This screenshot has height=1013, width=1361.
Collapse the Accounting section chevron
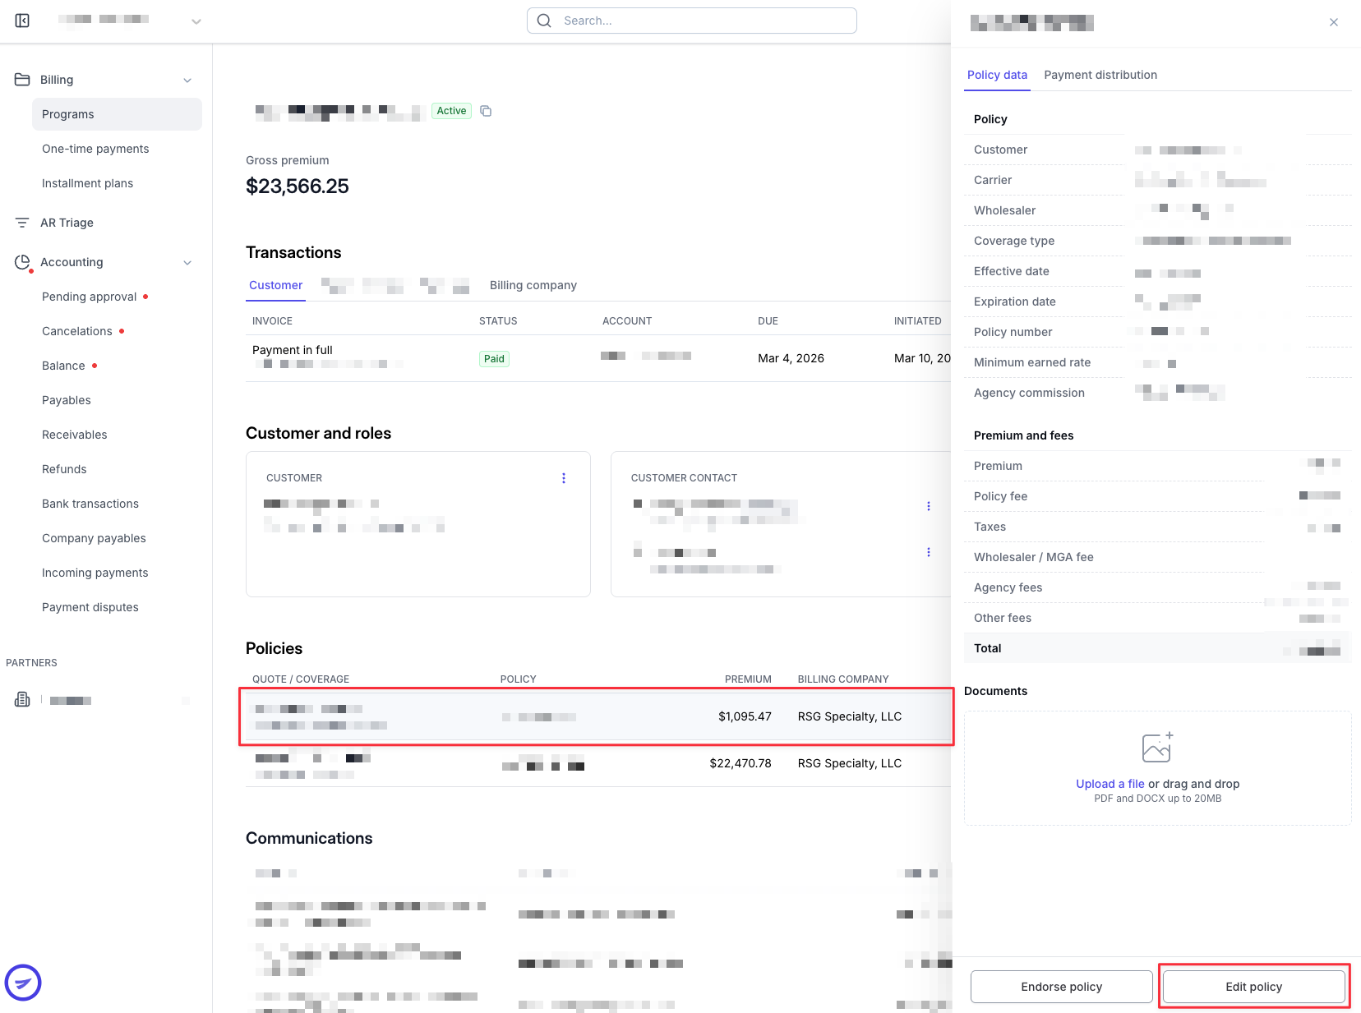coord(187,263)
